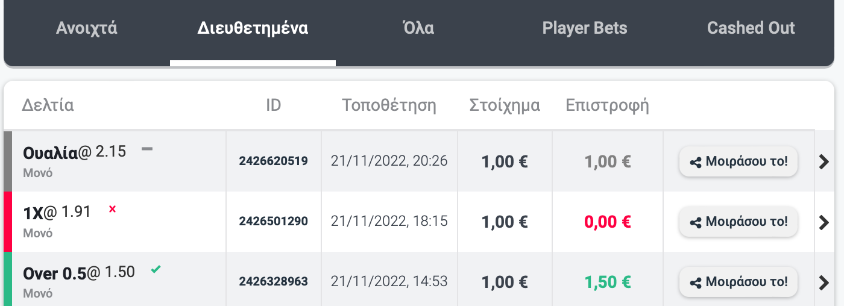Switch to the Ανοιχτά tab

(x=87, y=28)
